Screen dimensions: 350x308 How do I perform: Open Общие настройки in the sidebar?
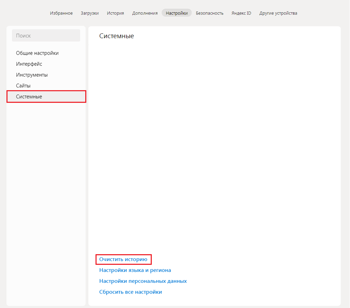[x=37, y=53]
